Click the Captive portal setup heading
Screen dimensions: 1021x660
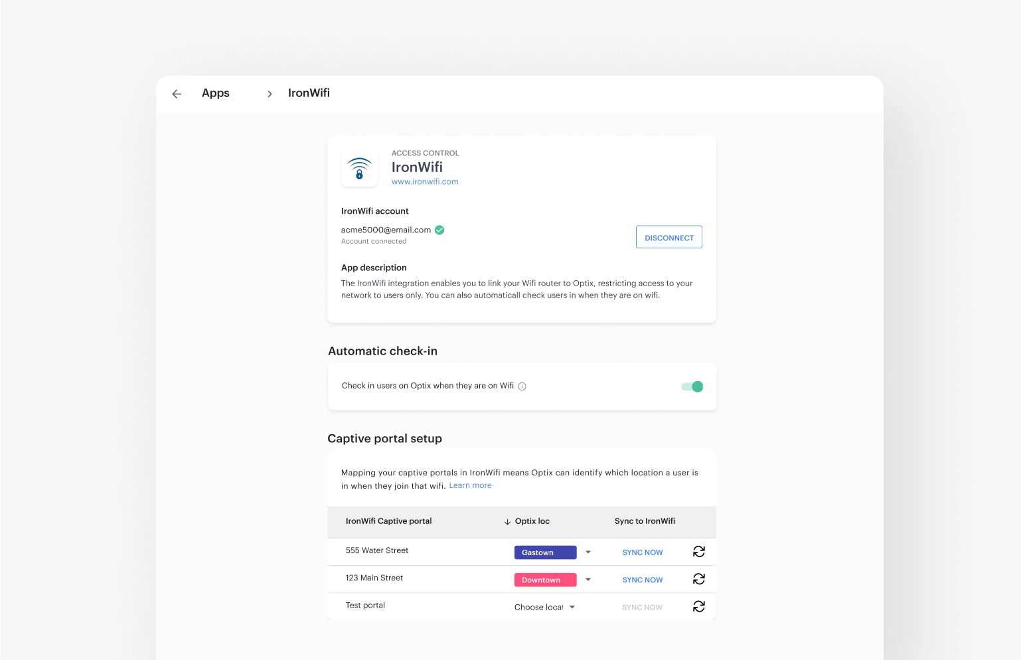coord(385,438)
